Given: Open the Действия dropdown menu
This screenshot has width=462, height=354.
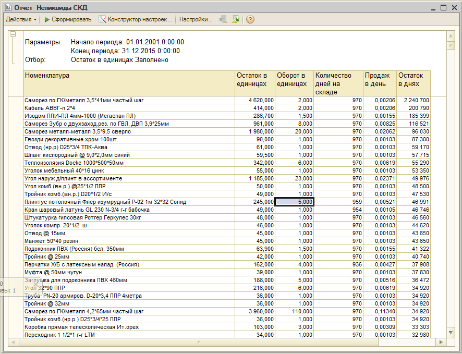Looking at the screenshot, I should [21, 19].
